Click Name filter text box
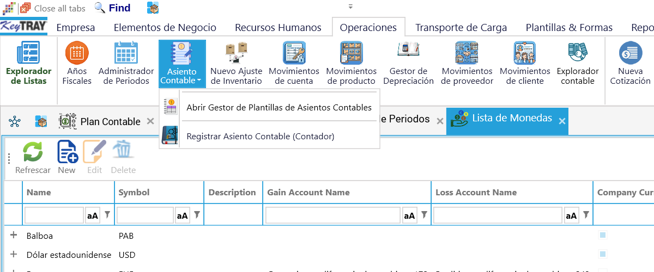This screenshot has width=654, height=272. coord(54,216)
